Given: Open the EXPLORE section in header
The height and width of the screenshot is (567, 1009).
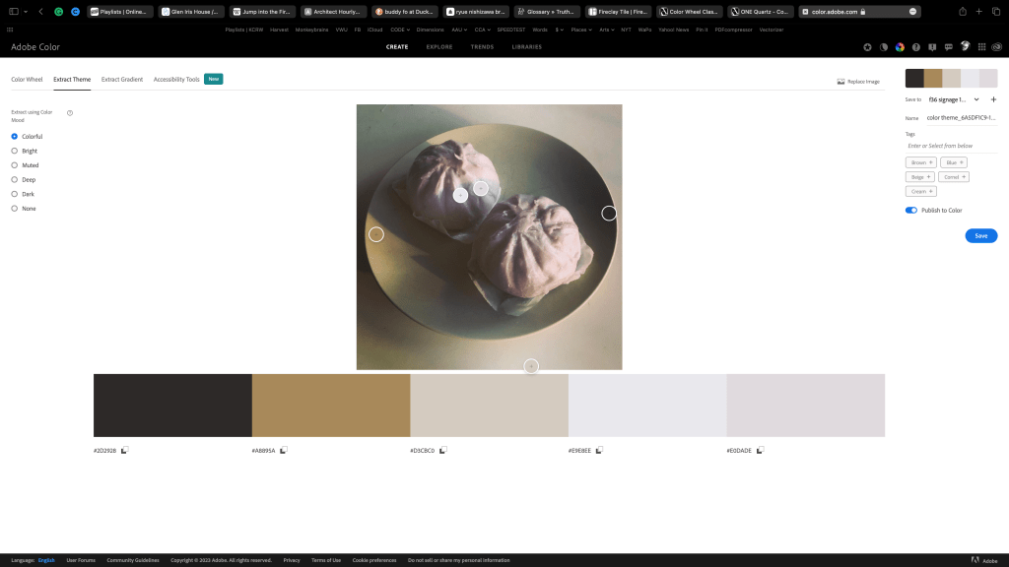Looking at the screenshot, I should click(x=439, y=46).
